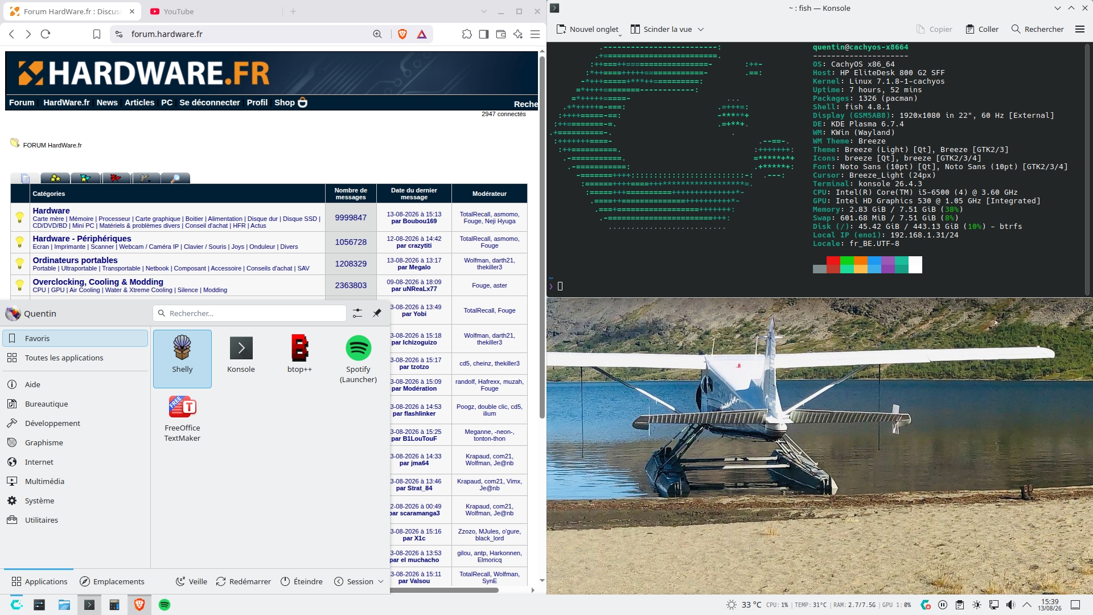Toggle the browser sidebar panel icon
The height and width of the screenshot is (615, 1093).
(x=484, y=34)
